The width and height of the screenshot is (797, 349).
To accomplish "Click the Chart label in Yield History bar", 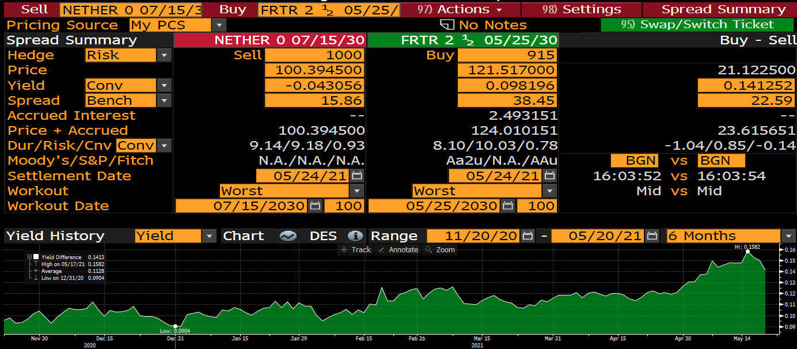I will point(243,236).
